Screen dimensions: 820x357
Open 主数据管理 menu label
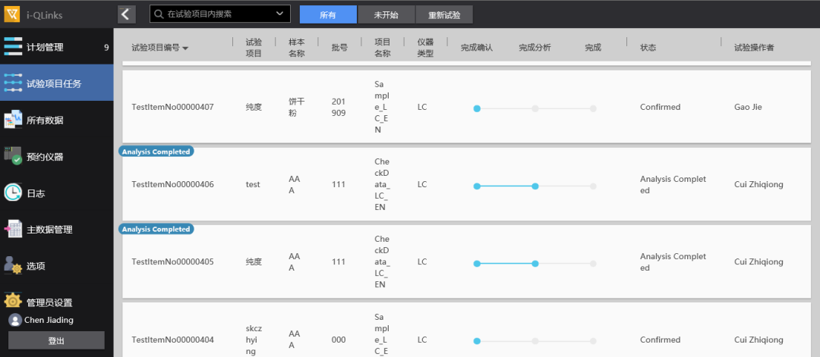(49, 230)
